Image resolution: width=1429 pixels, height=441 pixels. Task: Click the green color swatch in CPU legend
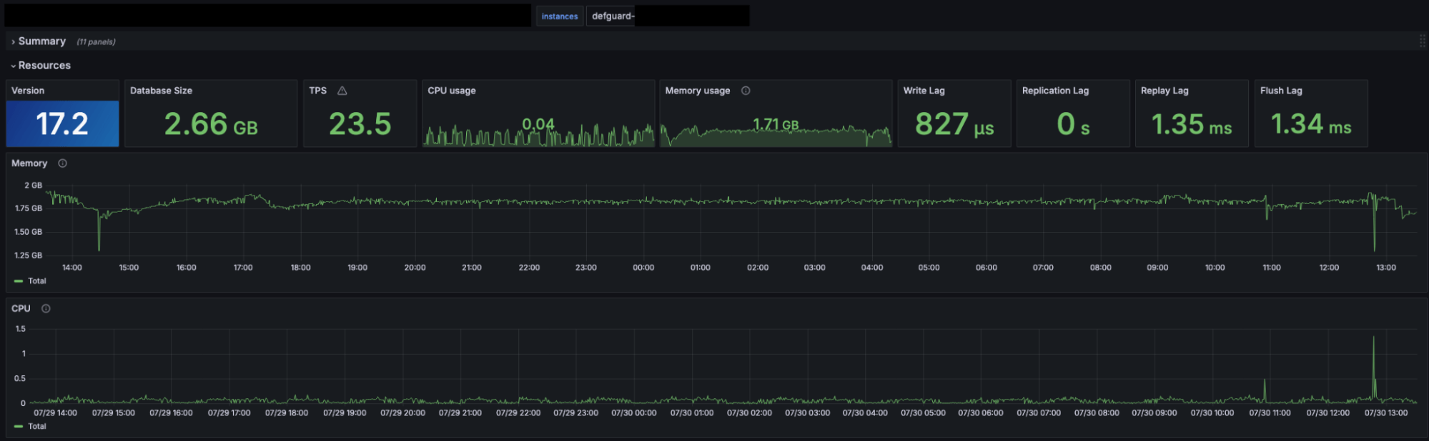(x=19, y=427)
